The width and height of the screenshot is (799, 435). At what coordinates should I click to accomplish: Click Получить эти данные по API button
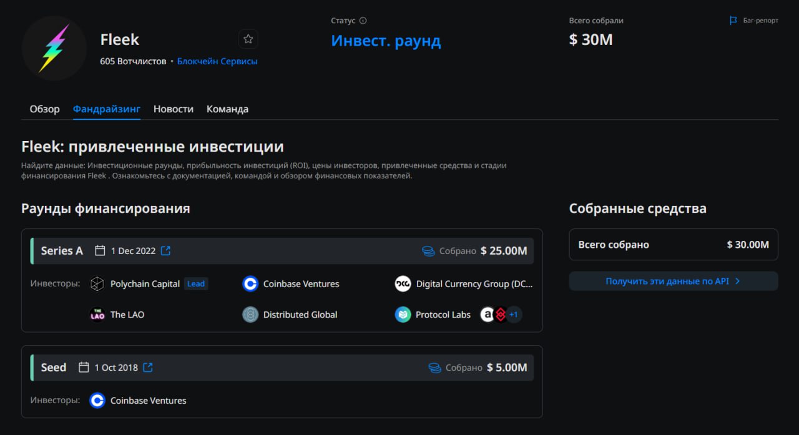pyautogui.click(x=674, y=281)
